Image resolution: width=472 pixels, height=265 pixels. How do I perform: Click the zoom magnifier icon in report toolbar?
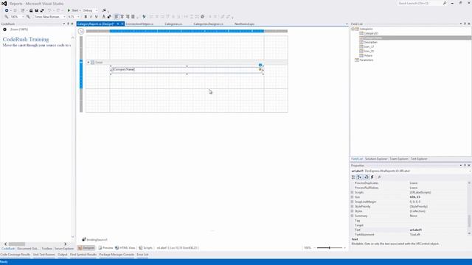point(7,17)
